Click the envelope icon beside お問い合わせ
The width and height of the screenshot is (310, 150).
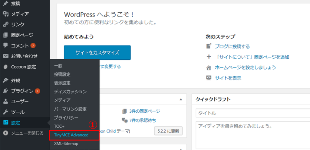5,56
